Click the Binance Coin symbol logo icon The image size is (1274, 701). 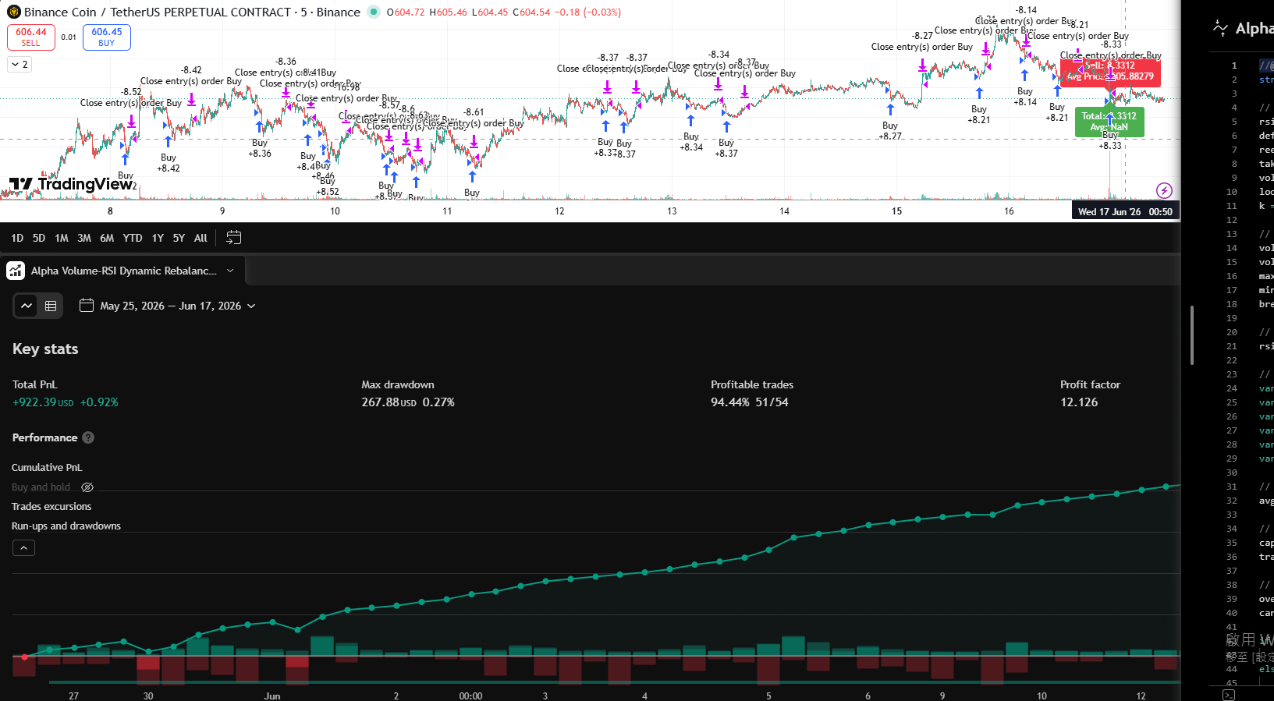click(x=14, y=12)
